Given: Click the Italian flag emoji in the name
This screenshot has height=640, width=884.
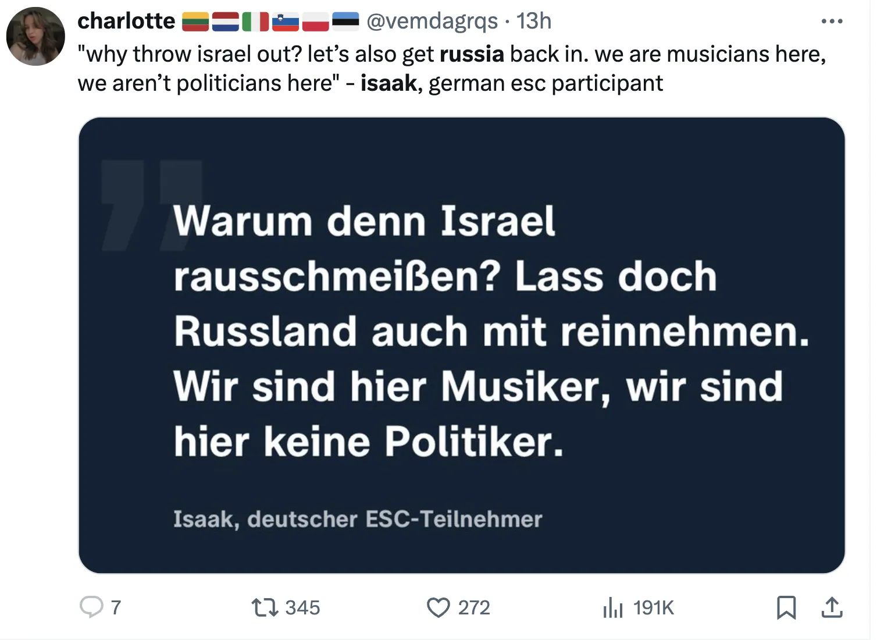Looking at the screenshot, I should tap(255, 22).
